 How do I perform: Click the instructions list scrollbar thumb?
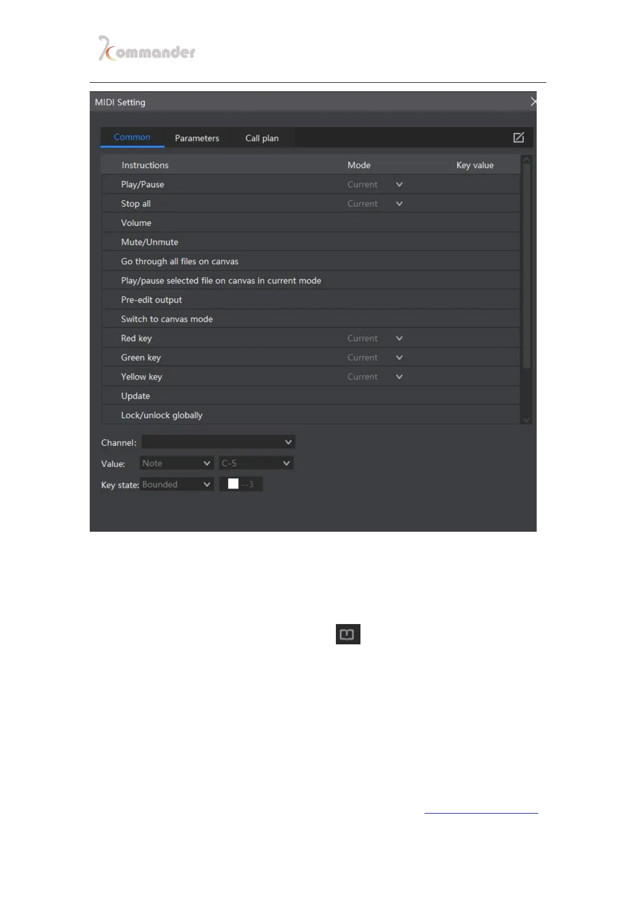pos(526,266)
